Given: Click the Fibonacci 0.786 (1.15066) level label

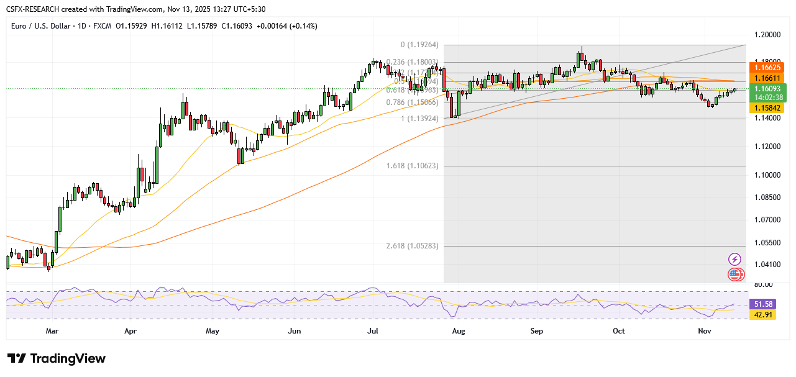Looking at the screenshot, I should tap(413, 102).
